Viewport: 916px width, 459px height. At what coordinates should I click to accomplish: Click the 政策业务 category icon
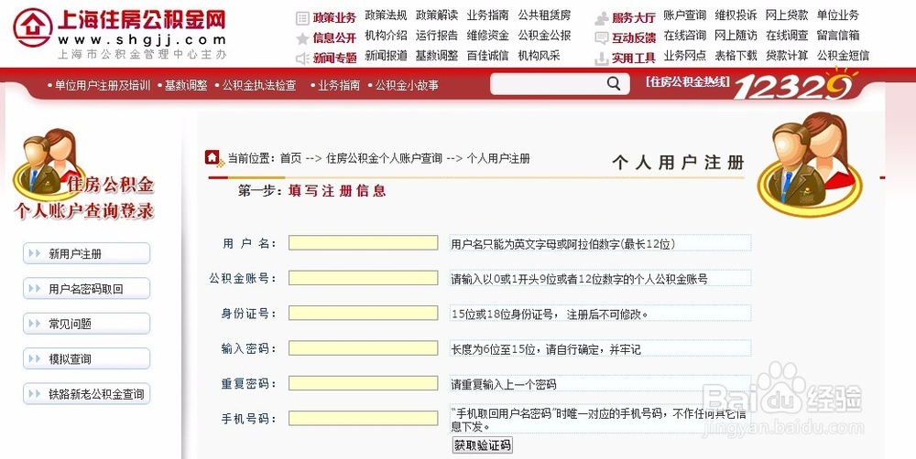(302, 18)
